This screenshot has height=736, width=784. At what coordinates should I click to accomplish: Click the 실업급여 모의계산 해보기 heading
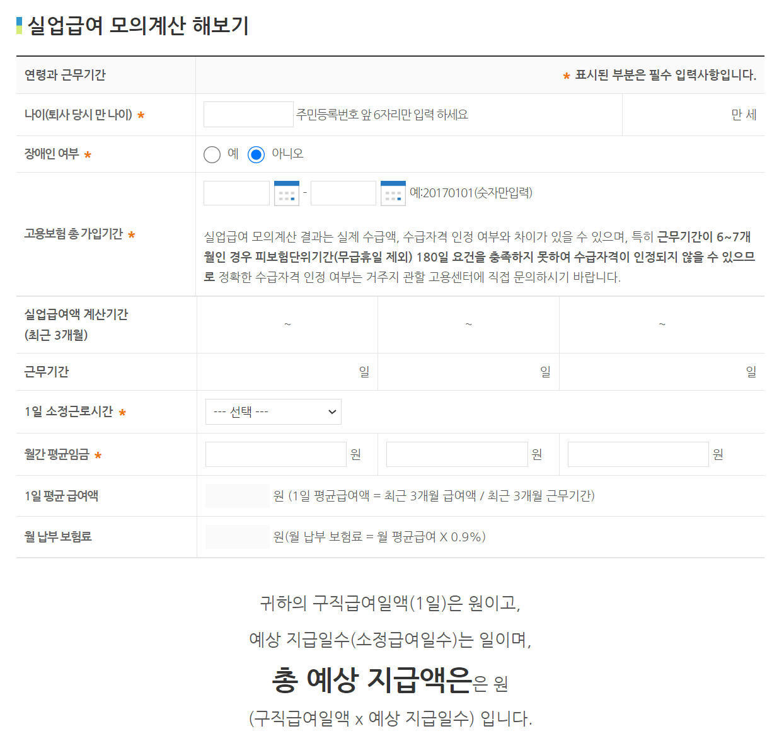click(133, 27)
